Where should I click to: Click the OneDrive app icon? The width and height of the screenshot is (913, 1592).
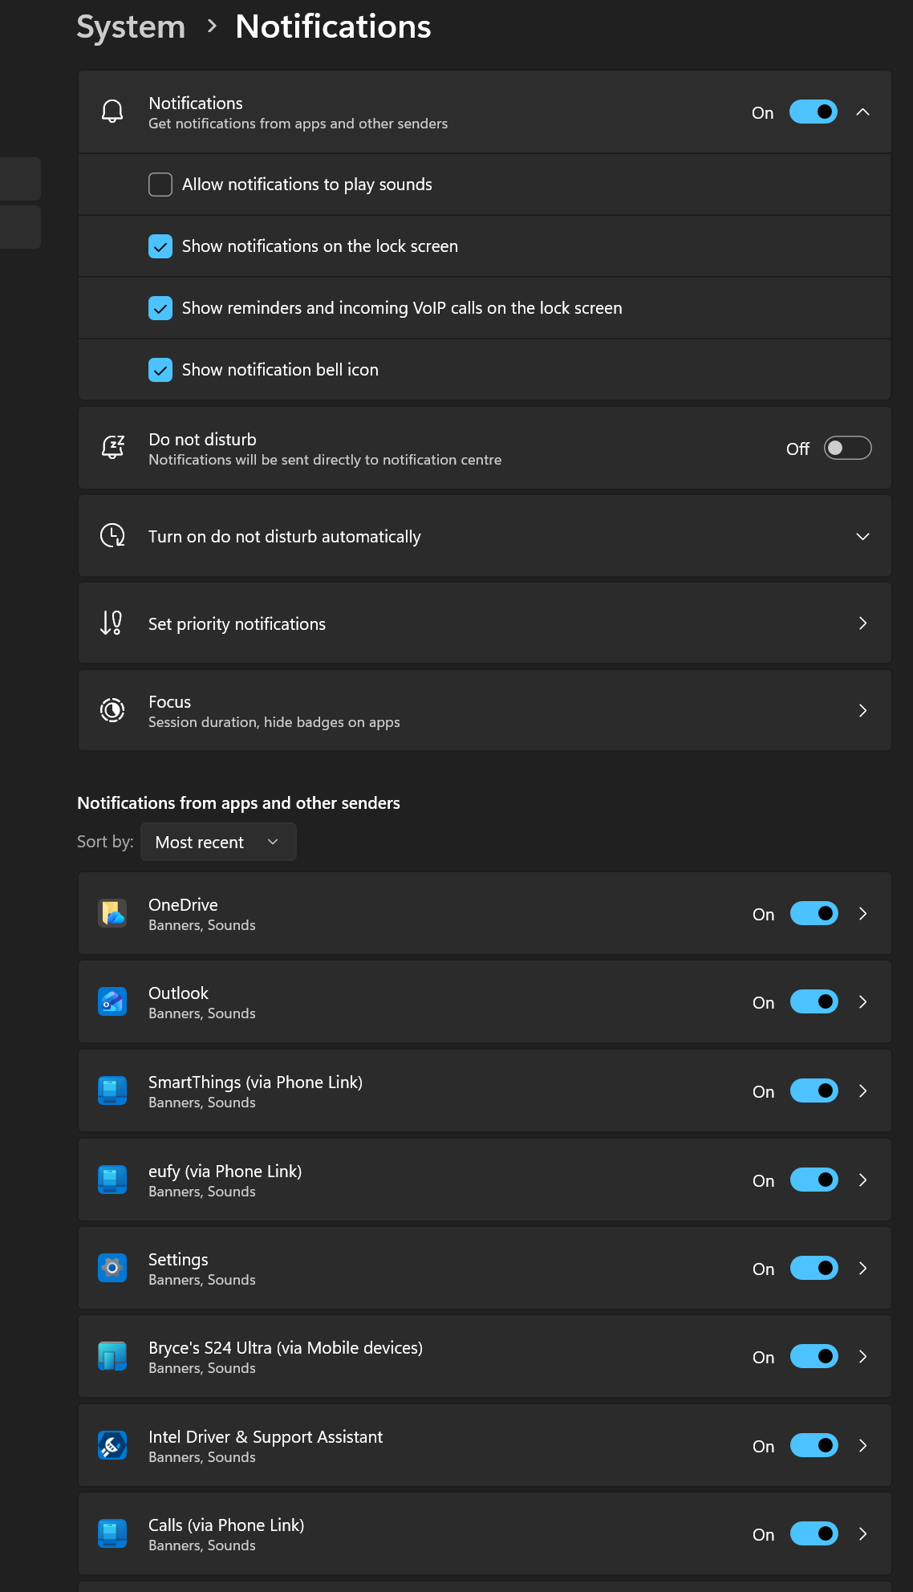[x=112, y=913]
